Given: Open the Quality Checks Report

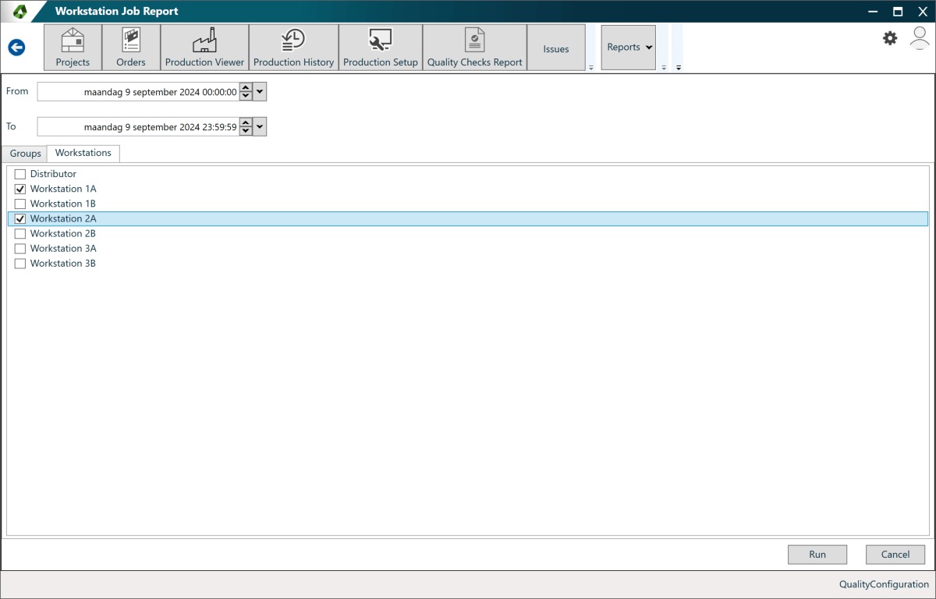Looking at the screenshot, I should [x=474, y=48].
